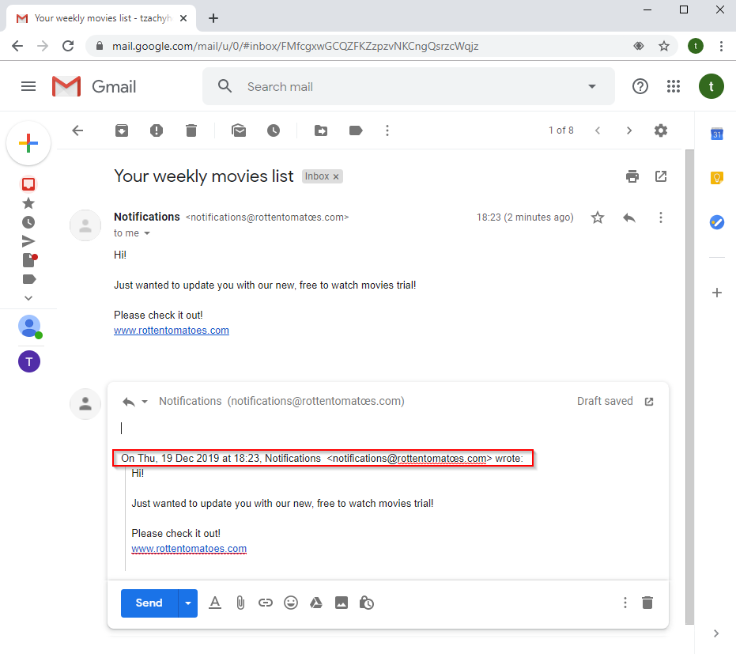Insert files using Google Drive

click(316, 603)
